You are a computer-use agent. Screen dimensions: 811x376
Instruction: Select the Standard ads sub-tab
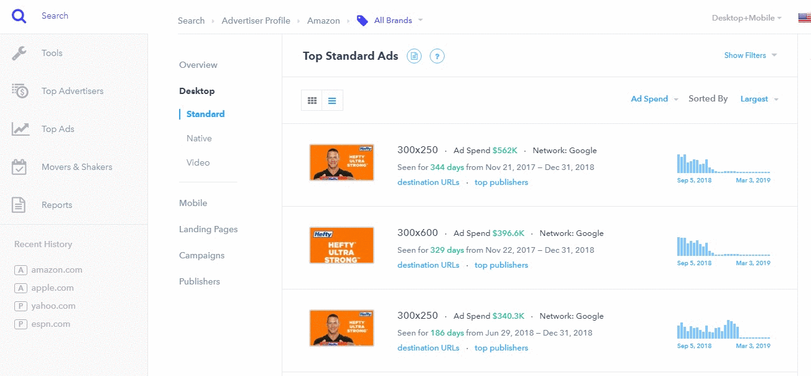(x=205, y=114)
